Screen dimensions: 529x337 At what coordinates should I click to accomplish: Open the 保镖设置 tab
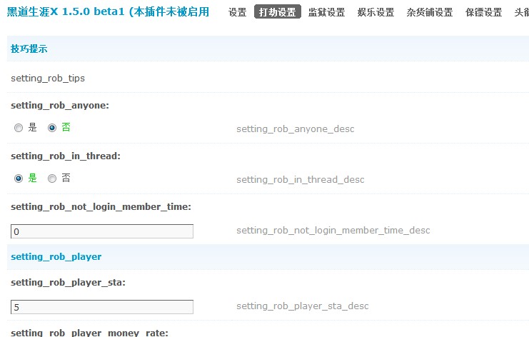pyautogui.click(x=483, y=12)
